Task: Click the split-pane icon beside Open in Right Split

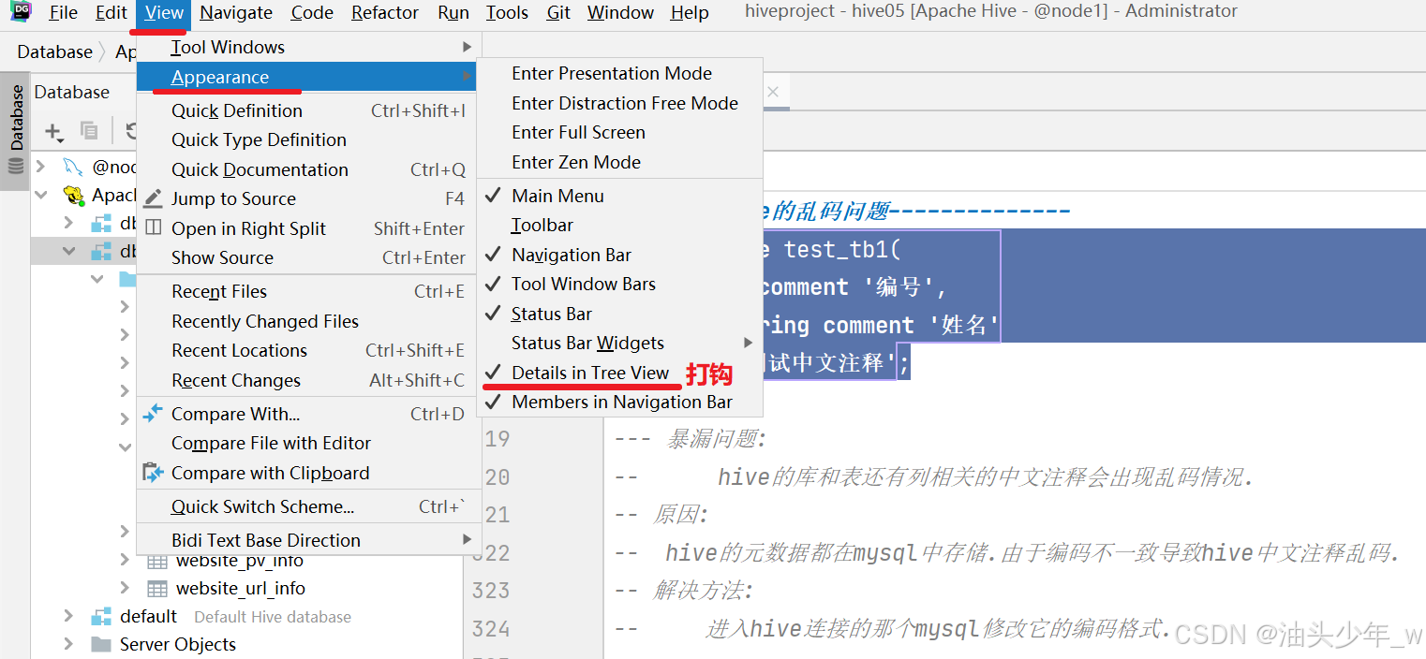Action: [152, 227]
